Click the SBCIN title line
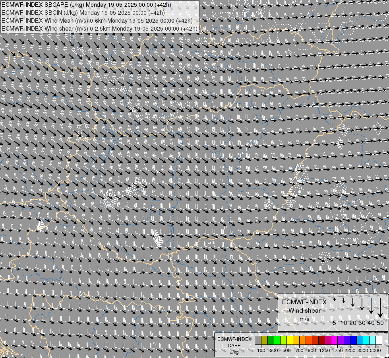Screen dimensions: 389x358 click(x=83, y=13)
